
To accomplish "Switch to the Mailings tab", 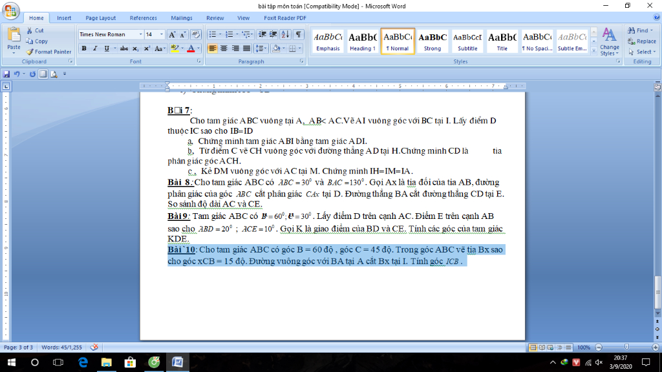I will pyautogui.click(x=182, y=18).
